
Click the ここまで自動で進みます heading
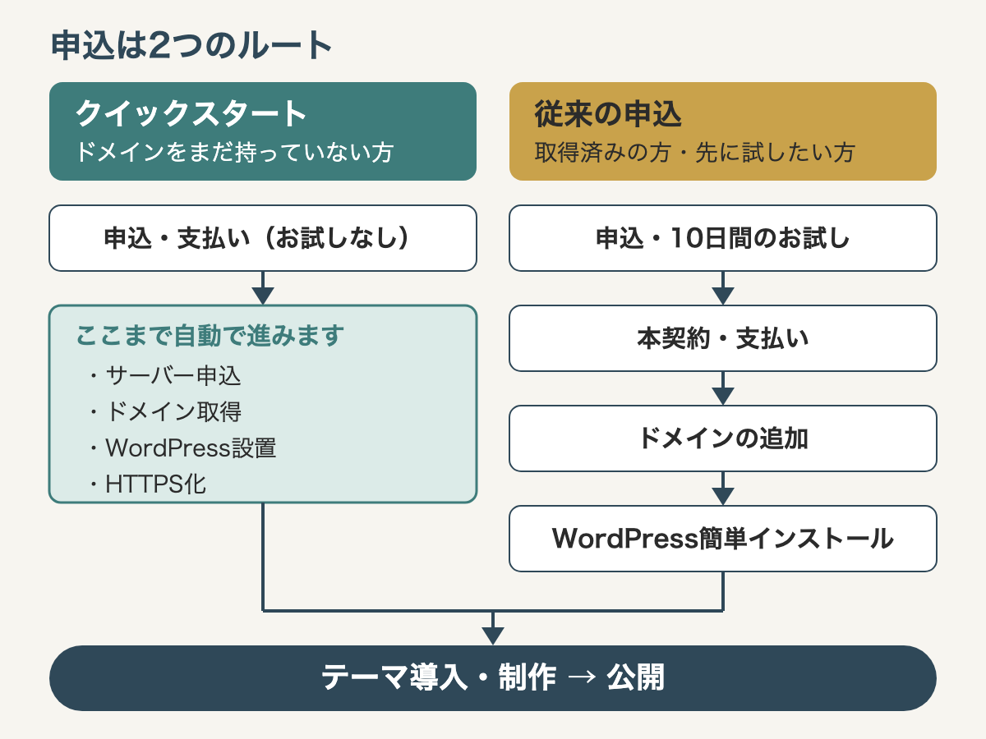pos(210,335)
